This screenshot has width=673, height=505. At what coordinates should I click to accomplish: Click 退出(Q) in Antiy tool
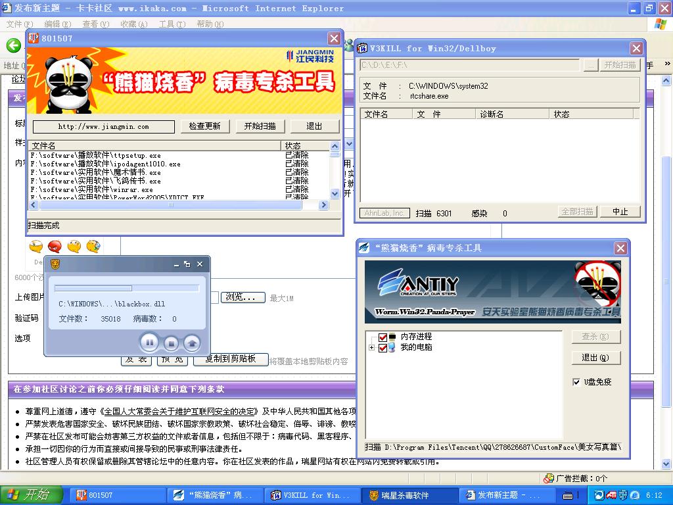coord(595,358)
